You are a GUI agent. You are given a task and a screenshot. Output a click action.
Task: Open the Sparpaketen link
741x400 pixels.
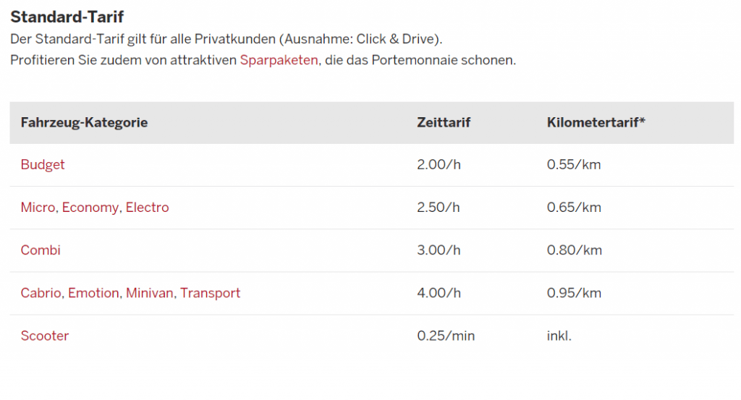coord(279,60)
